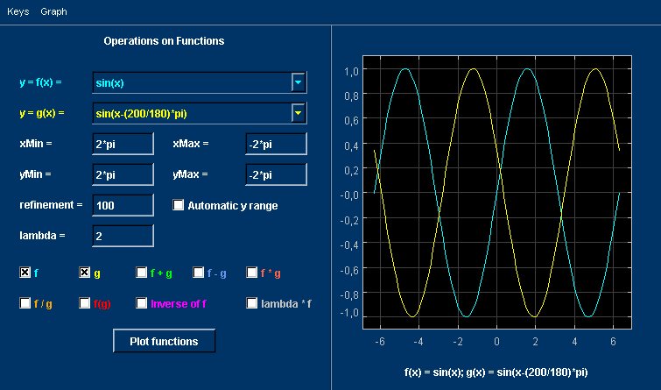
Task: Enable the f / g checkbox
Action: [x=25, y=303]
